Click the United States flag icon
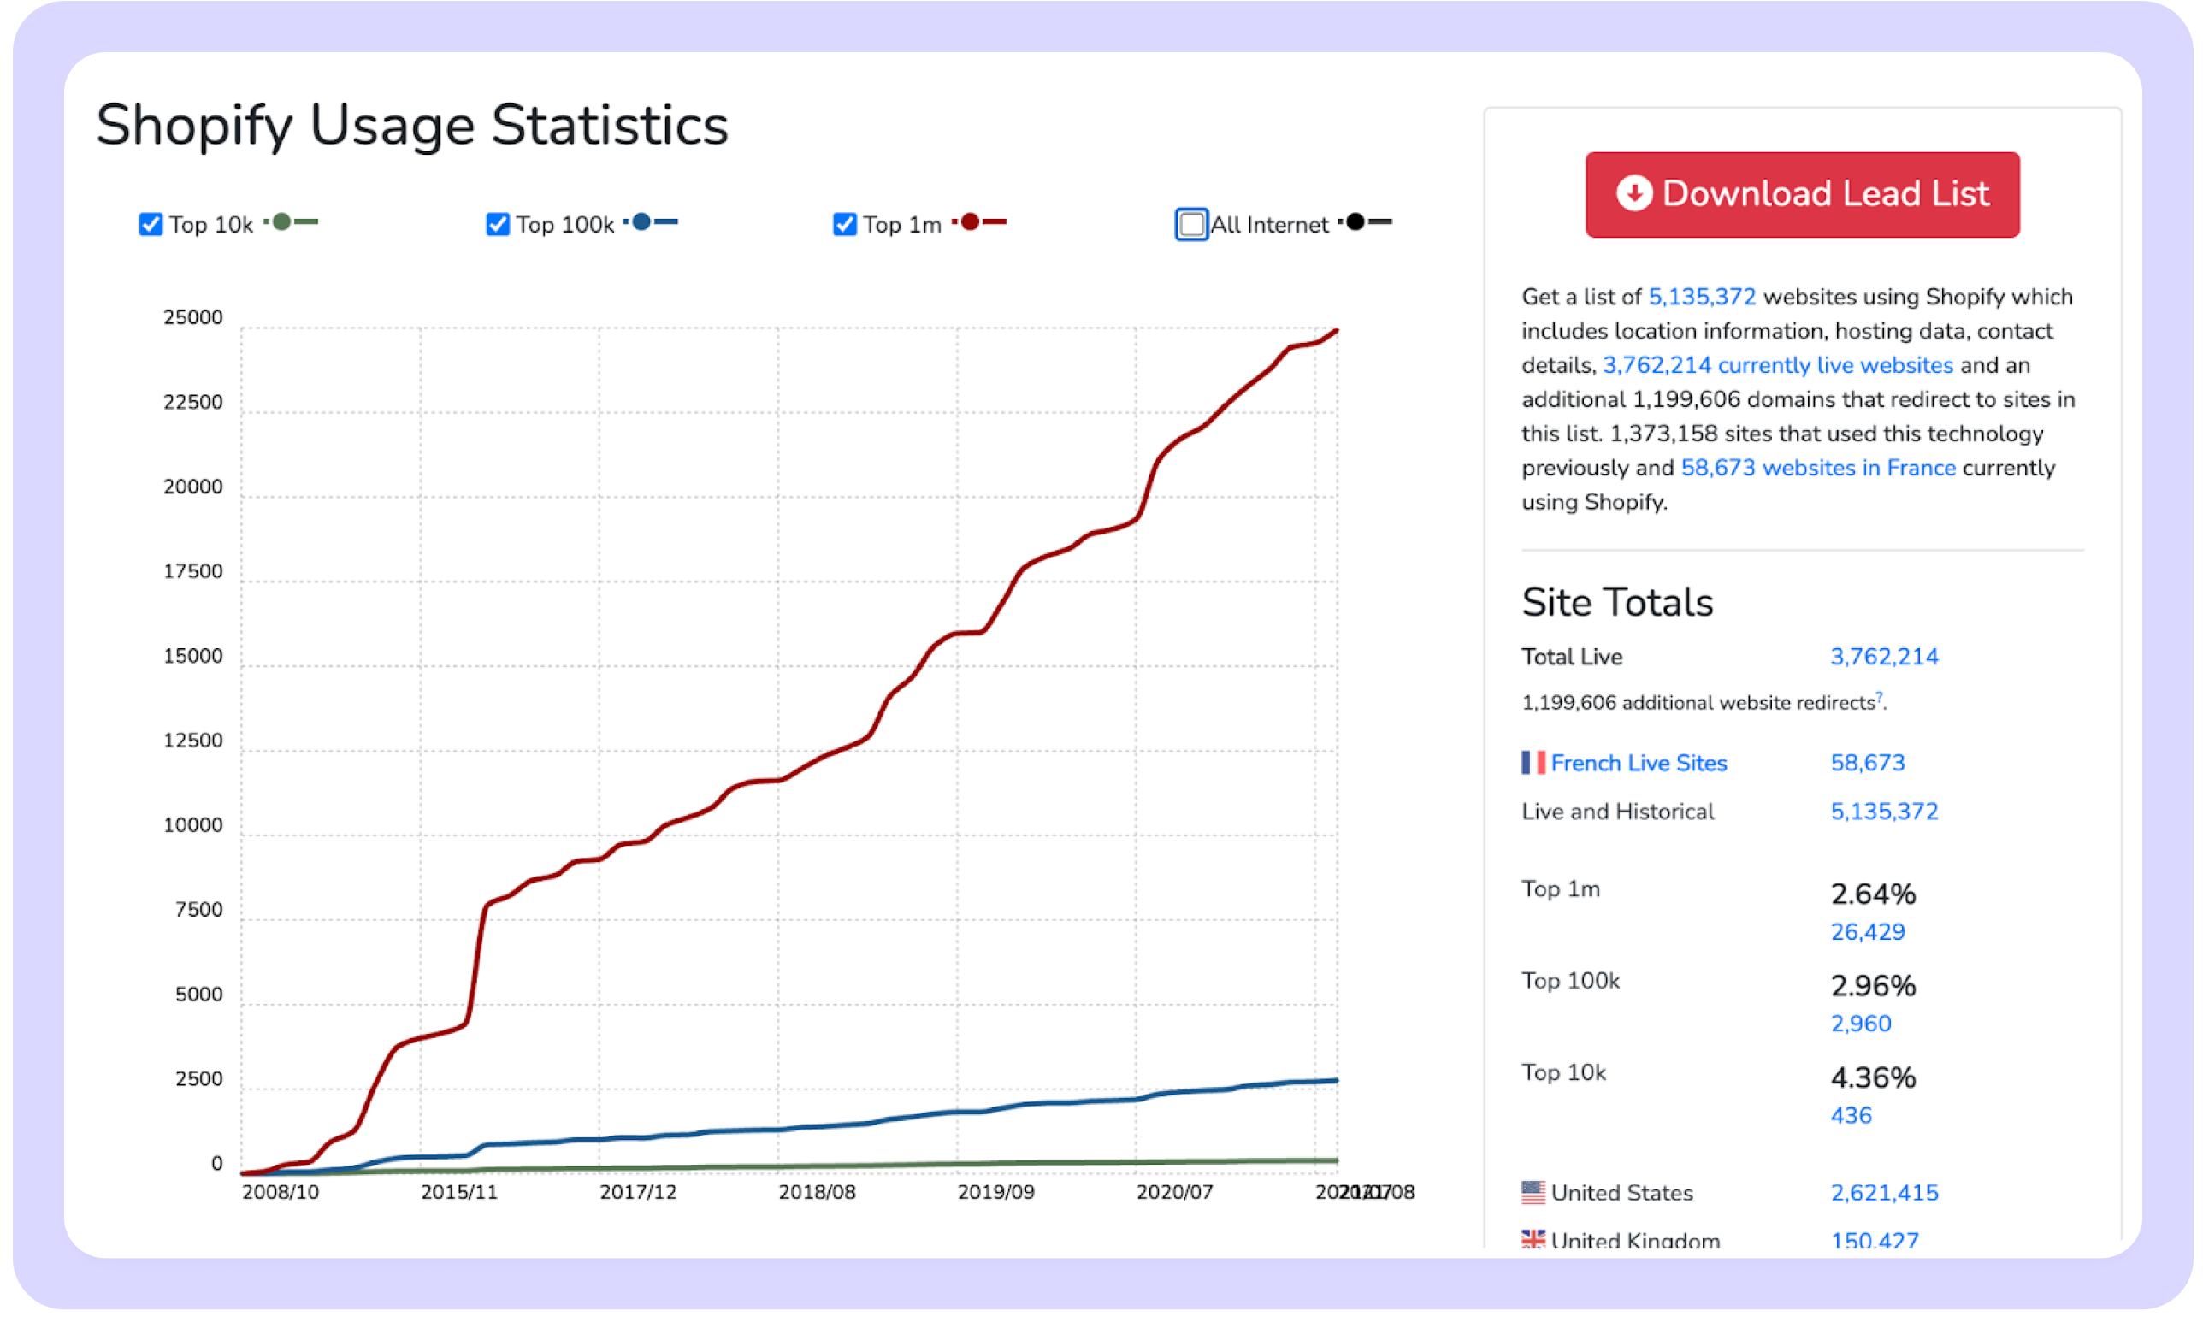2203x1340 pixels. tap(1533, 1193)
